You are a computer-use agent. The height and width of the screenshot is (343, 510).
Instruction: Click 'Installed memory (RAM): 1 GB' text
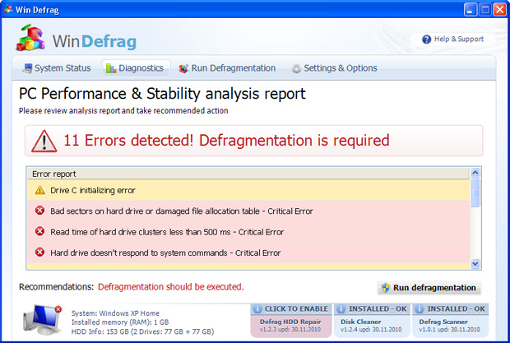(x=120, y=322)
